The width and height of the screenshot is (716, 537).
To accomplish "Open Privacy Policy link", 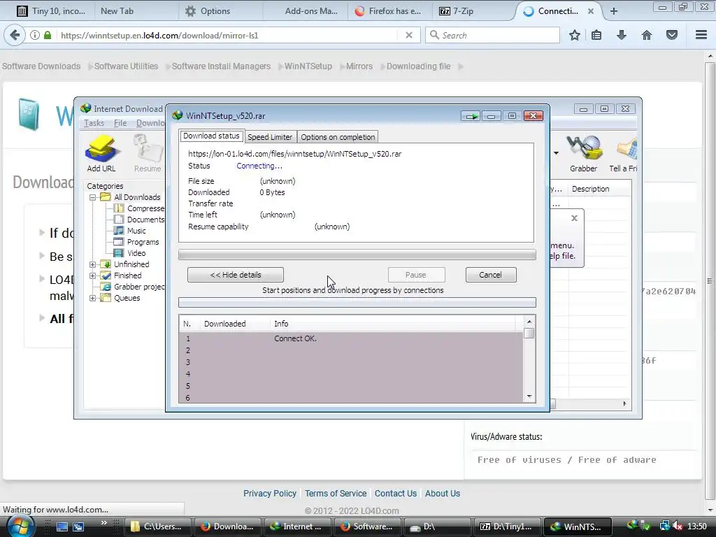I will point(269,494).
